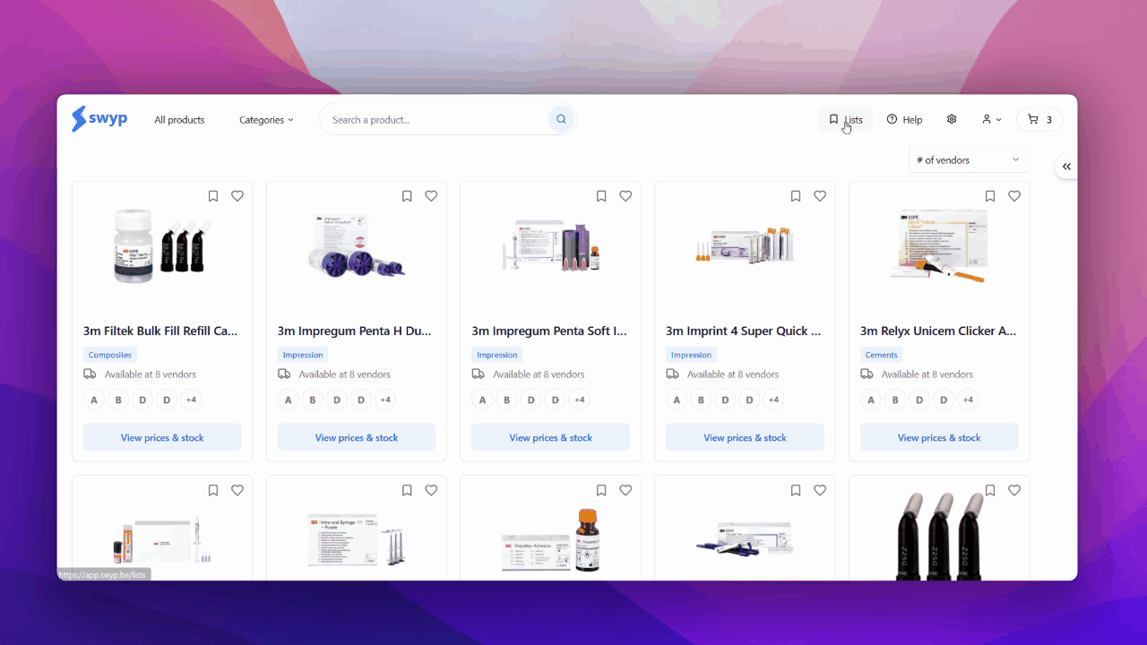Expand the user account menu

pyautogui.click(x=991, y=119)
